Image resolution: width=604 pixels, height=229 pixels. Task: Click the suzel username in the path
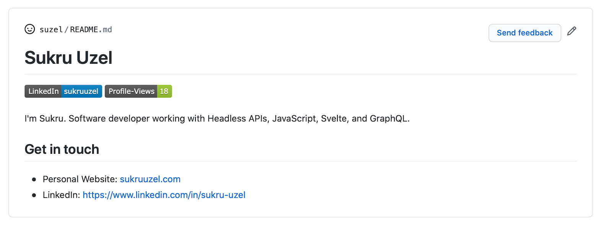(x=51, y=30)
